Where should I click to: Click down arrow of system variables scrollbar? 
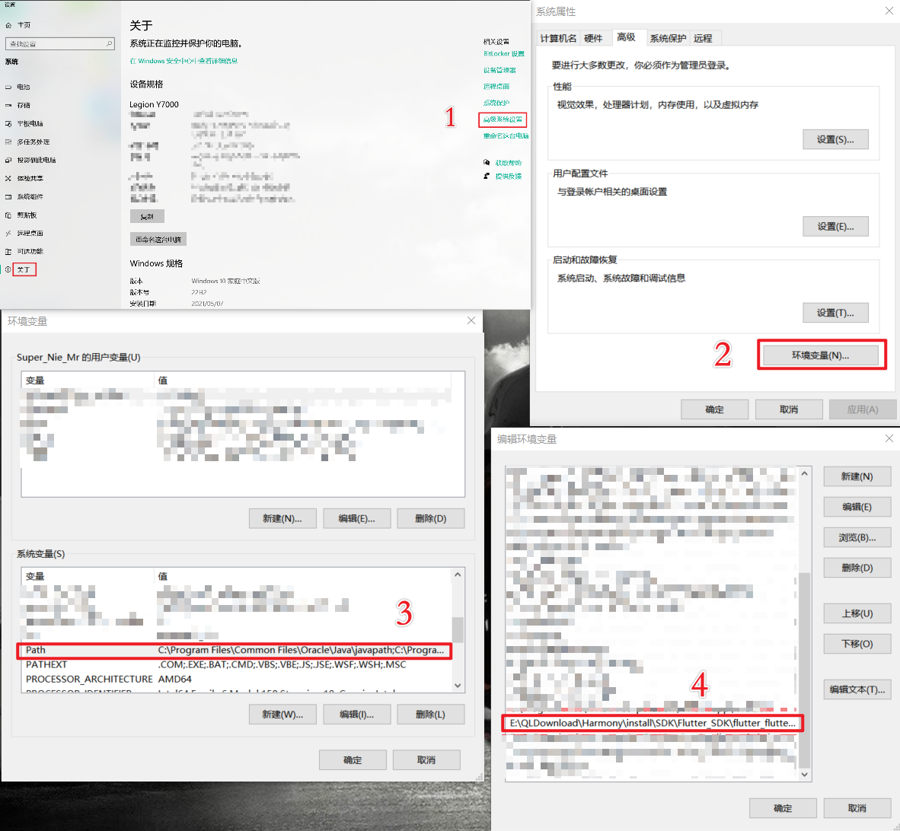(458, 686)
